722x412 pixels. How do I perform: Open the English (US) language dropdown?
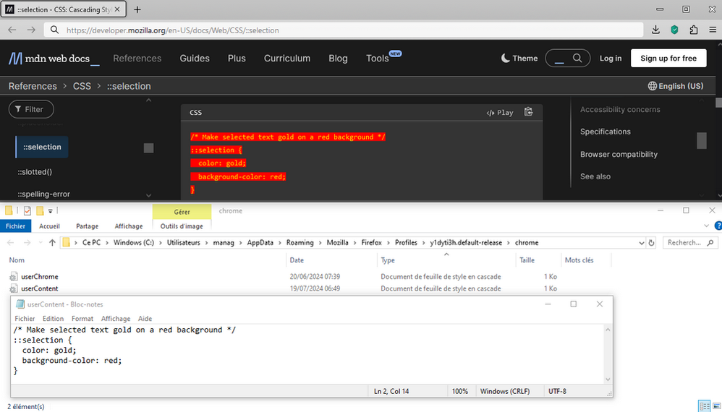(x=675, y=86)
